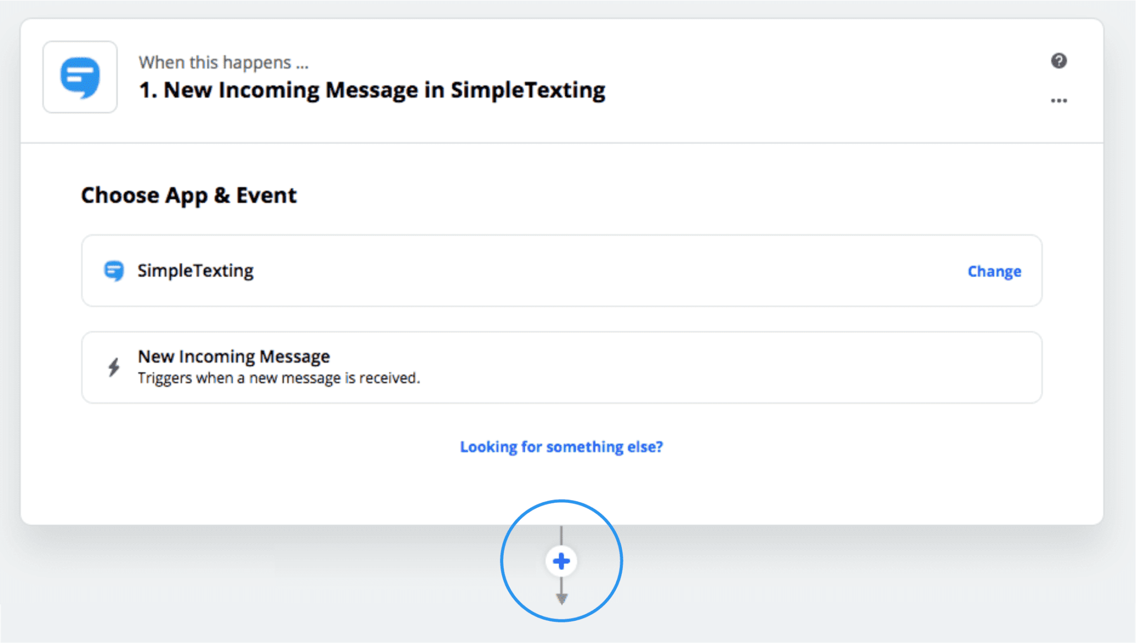Click the downward arrow below the plus button

[x=562, y=598]
